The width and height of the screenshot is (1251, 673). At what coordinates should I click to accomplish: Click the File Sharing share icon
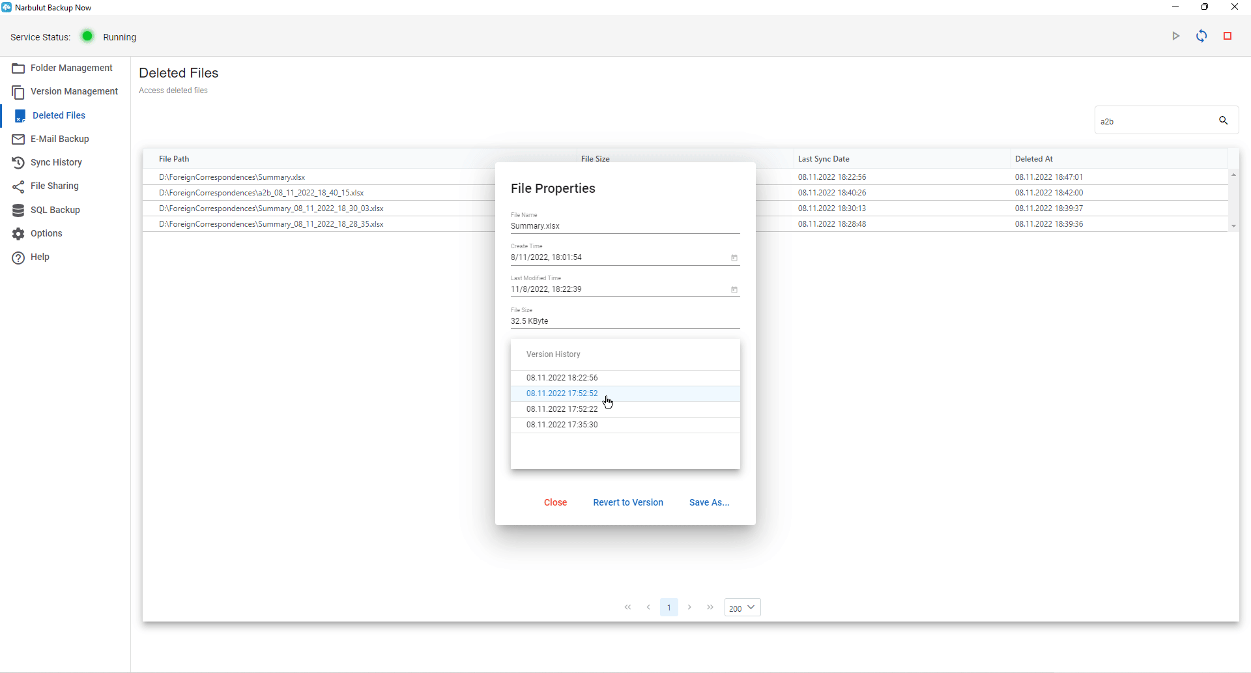click(18, 186)
